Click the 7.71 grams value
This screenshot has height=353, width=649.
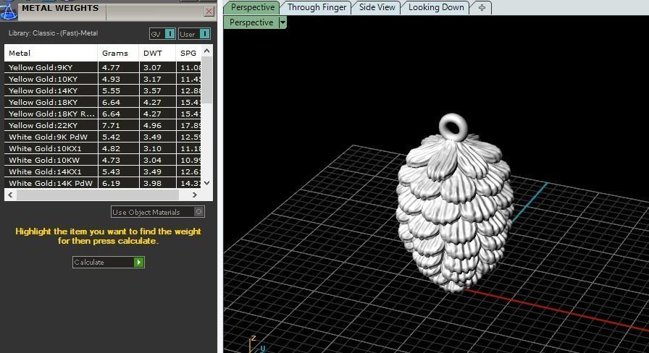pos(111,125)
